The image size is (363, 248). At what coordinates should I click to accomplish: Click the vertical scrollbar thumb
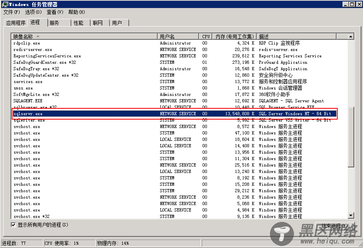coord(351,137)
